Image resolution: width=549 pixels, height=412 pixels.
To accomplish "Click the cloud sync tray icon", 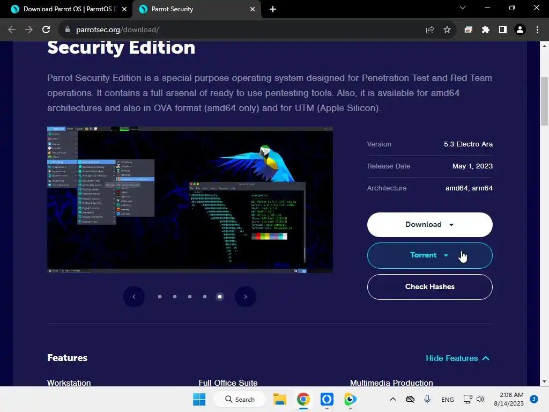I will pos(410,399).
